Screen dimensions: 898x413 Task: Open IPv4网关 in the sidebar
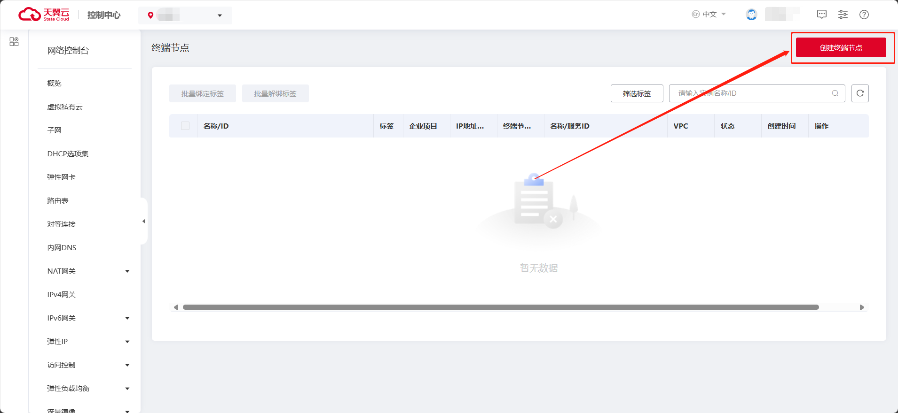61,294
